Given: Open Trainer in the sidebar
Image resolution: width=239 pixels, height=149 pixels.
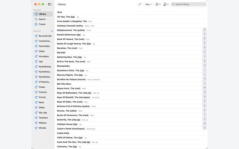Looking at the screenshot, I should click(43, 24).
